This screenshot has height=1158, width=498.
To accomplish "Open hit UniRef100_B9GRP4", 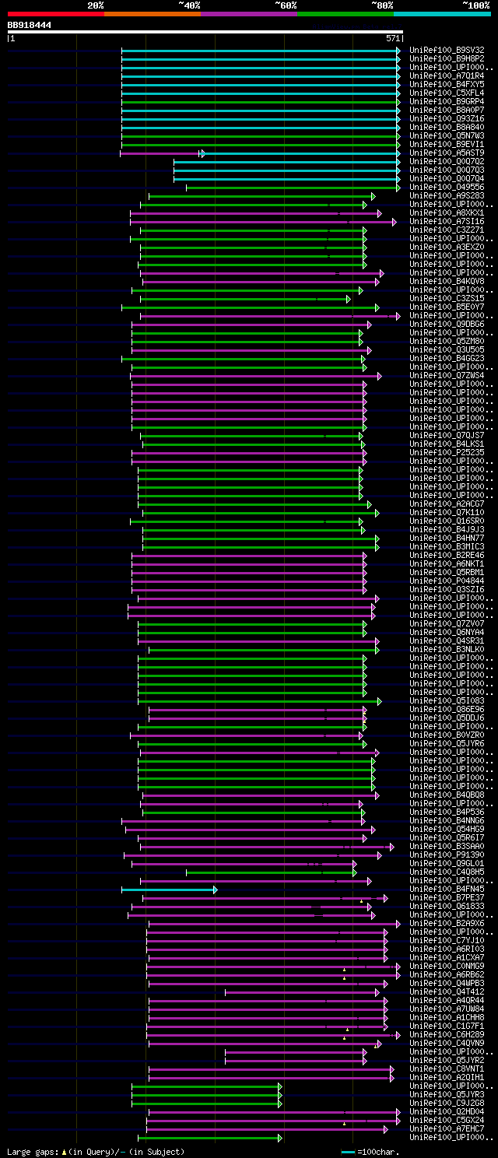I will click(447, 101).
